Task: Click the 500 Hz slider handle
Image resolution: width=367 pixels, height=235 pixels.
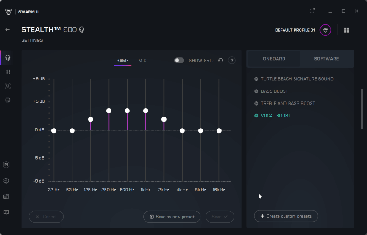Action: coord(127,111)
